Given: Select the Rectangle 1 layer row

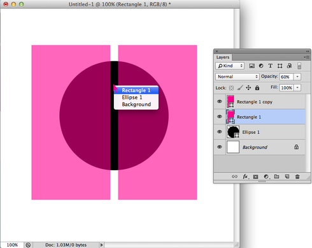Looking at the screenshot, I should (260, 117).
